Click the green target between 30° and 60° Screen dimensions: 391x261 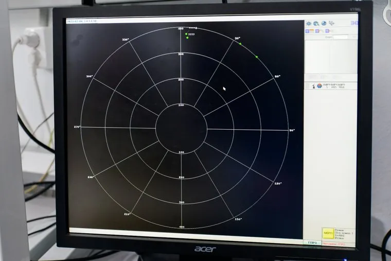257,57
